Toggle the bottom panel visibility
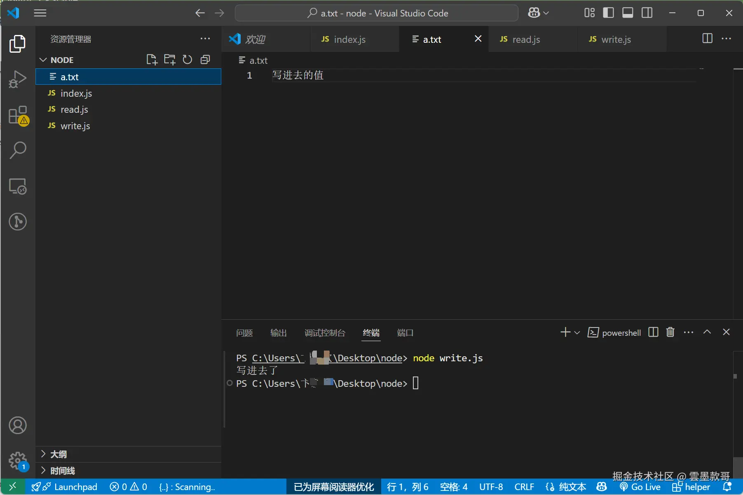The height and width of the screenshot is (495, 743). click(628, 13)
